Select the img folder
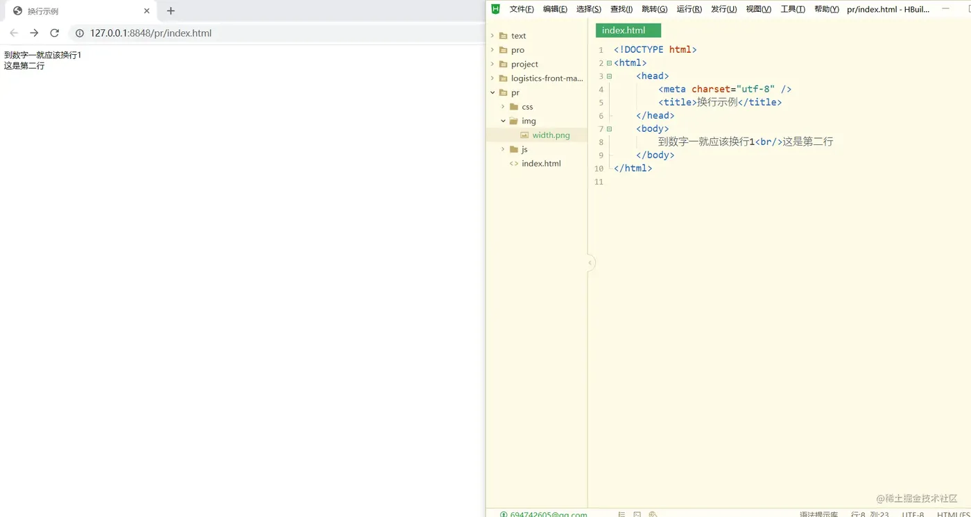 [537, 121]
